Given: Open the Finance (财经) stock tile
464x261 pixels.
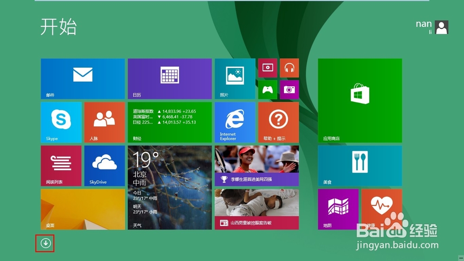Looking at the screenshot, I should (x=170, y=122).
